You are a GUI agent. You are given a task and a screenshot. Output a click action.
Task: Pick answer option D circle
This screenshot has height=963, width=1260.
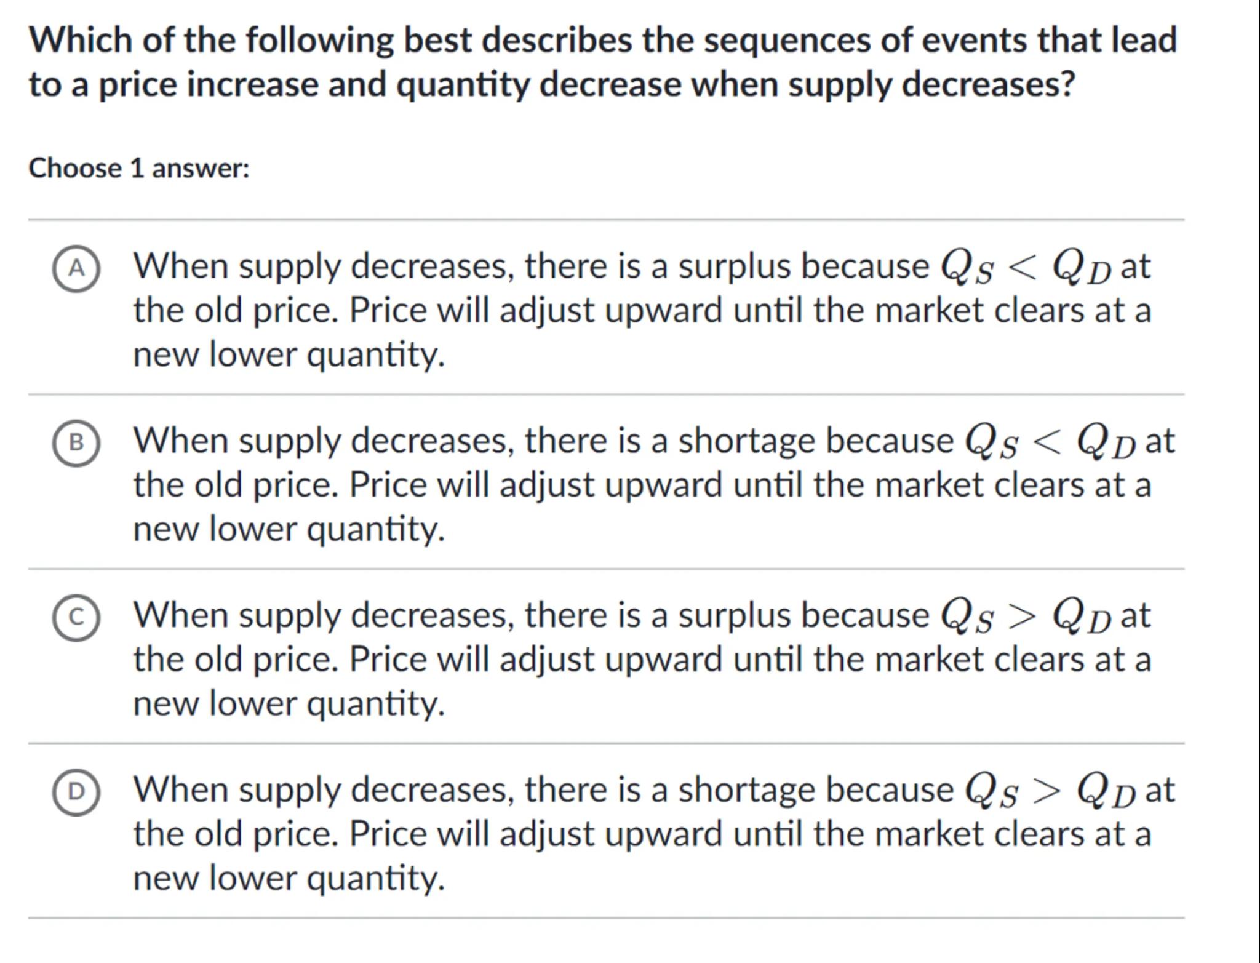76,791
